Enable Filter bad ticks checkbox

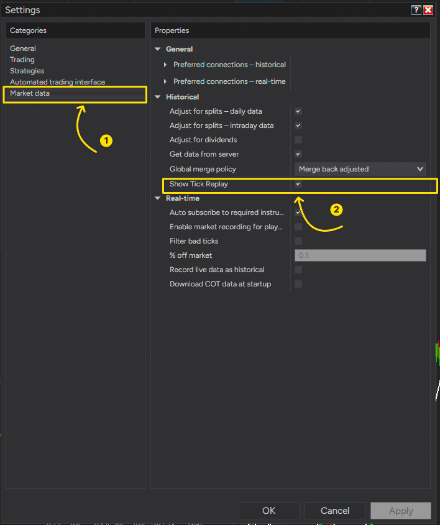(x=298, y=241)
